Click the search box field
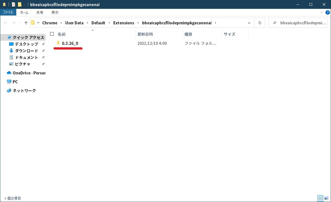The image size is (331, 202). click(x=298, y=23)
